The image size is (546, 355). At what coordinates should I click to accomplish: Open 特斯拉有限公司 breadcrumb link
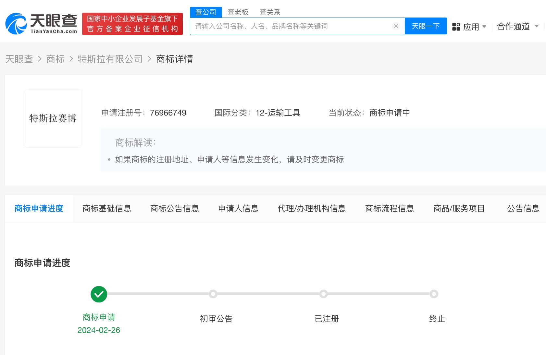pos(110,59)
